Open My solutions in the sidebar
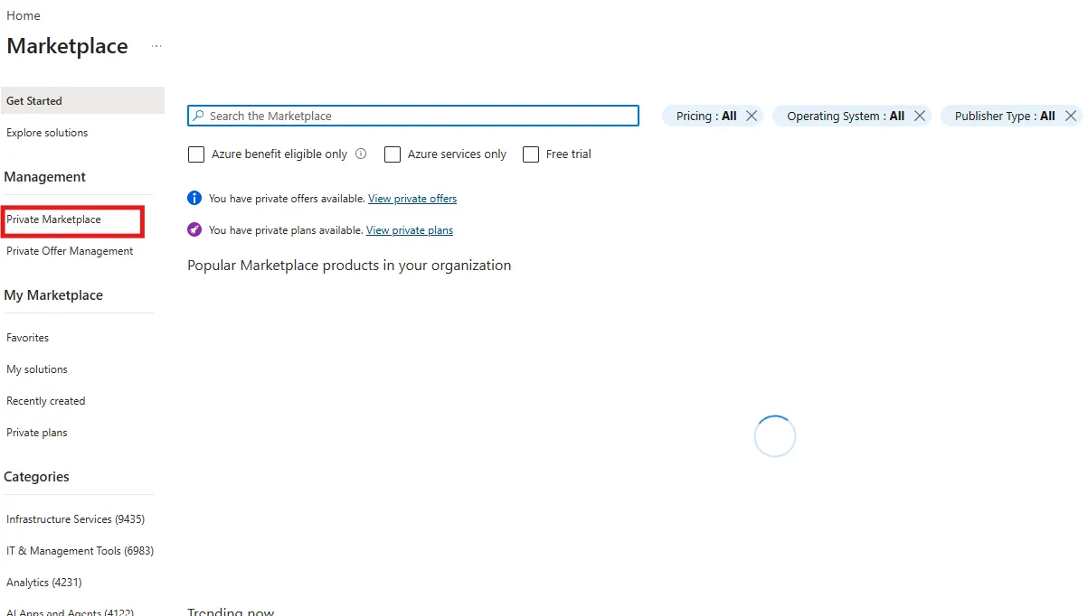This screenshot has height=616, width=1088. (x=37, y=369)
